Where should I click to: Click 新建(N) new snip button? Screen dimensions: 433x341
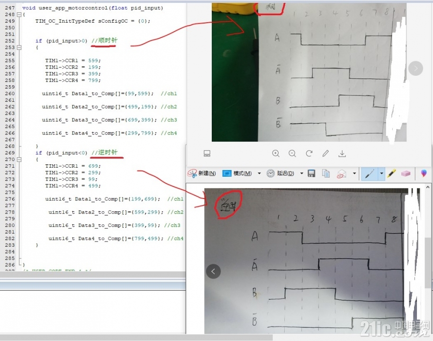coord(202,173)
